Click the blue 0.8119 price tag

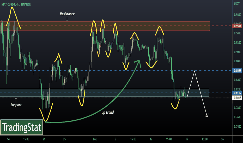click(237, 93)
